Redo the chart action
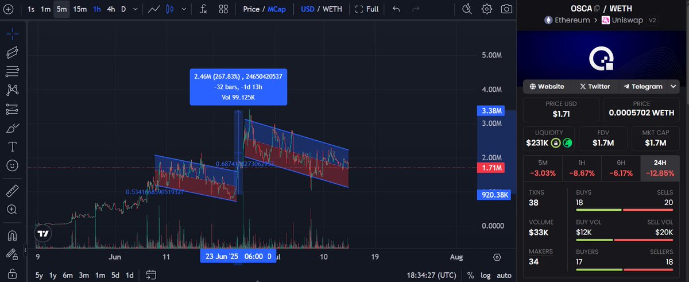 [x=416, y=9]
